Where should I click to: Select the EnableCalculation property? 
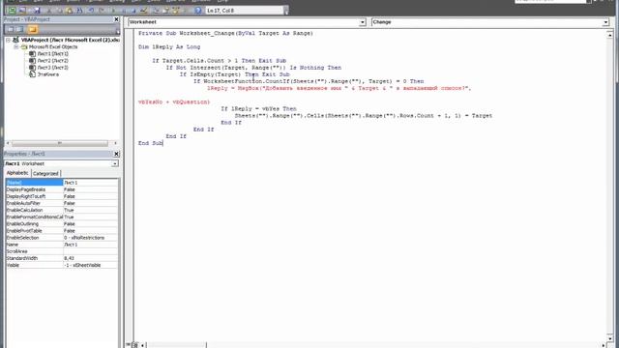(x=62, y=211)
